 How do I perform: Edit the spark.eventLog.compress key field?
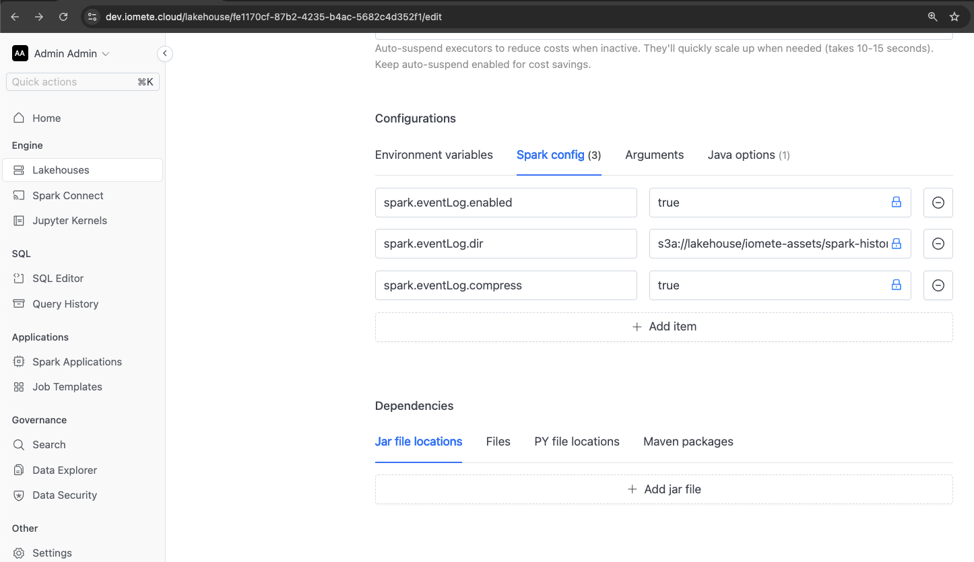(506, 285)
